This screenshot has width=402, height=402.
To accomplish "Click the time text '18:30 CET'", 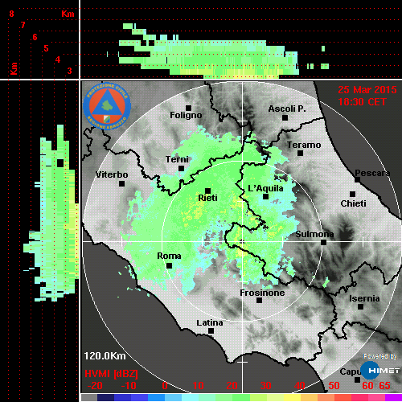I will coord(362,102).
